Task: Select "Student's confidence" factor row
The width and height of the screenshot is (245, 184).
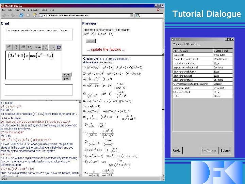Action: pos(193,72)
